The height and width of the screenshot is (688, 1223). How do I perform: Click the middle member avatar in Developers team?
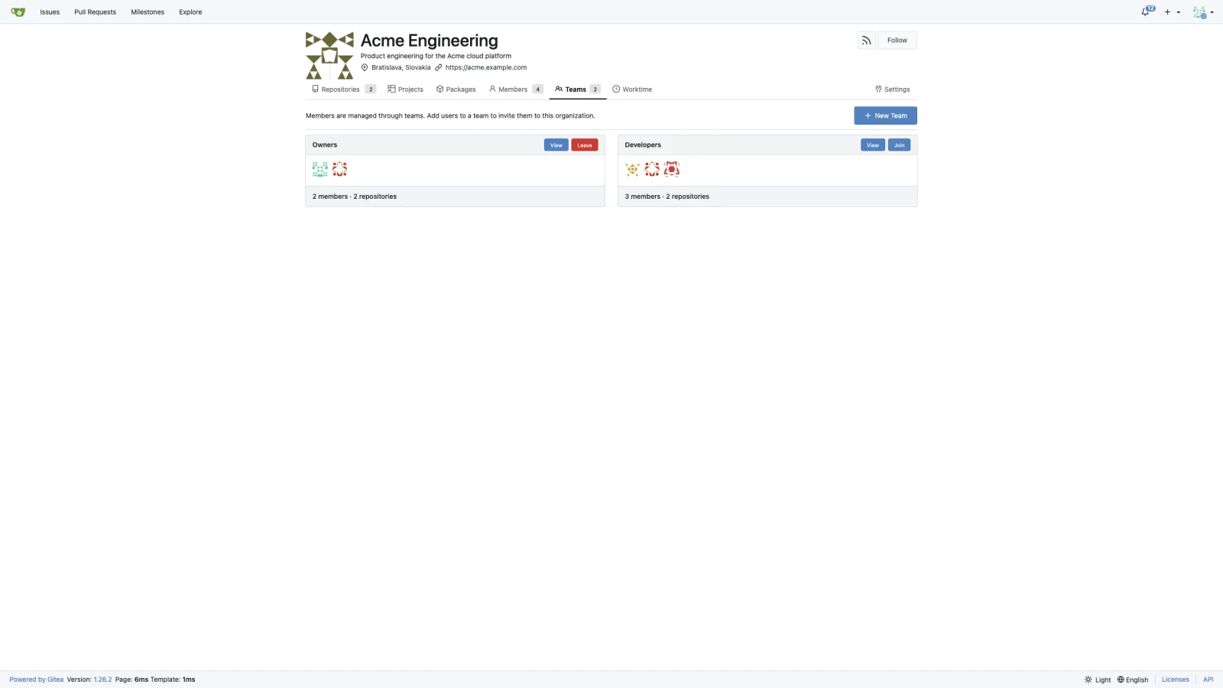tap(652, 169)
